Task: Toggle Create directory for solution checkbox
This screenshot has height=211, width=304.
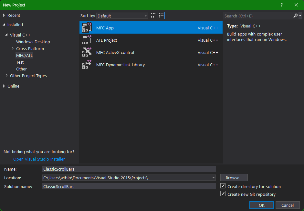Action: pos(223,186)
